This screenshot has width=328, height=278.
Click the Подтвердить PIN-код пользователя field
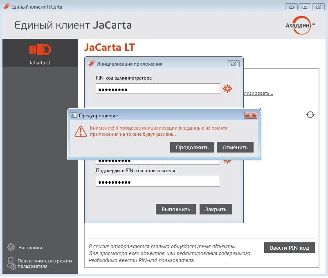pos(158,181)
